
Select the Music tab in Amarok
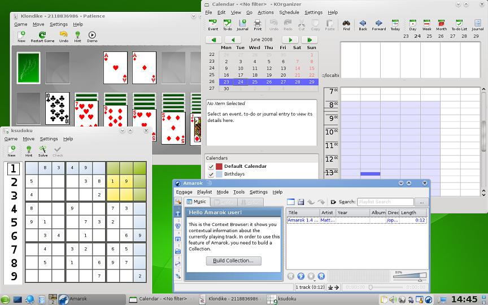tap(197, 202)
